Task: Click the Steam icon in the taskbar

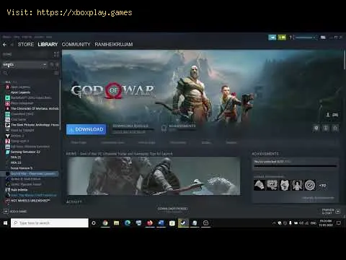Action: (x=183, y=223)
